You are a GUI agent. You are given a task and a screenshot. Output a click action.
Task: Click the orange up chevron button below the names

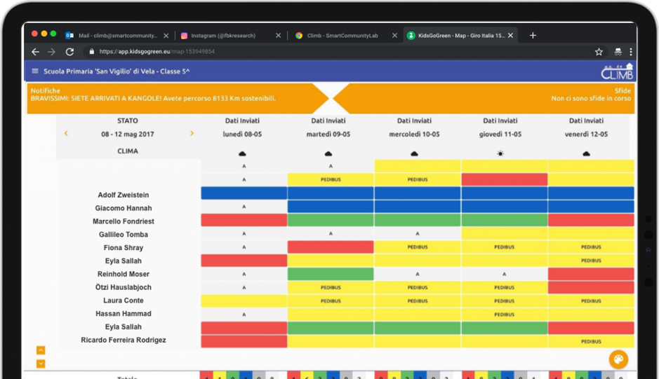point(41,350)
